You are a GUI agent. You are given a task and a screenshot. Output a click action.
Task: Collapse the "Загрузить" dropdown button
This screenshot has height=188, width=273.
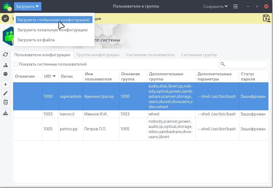(27, 6)
